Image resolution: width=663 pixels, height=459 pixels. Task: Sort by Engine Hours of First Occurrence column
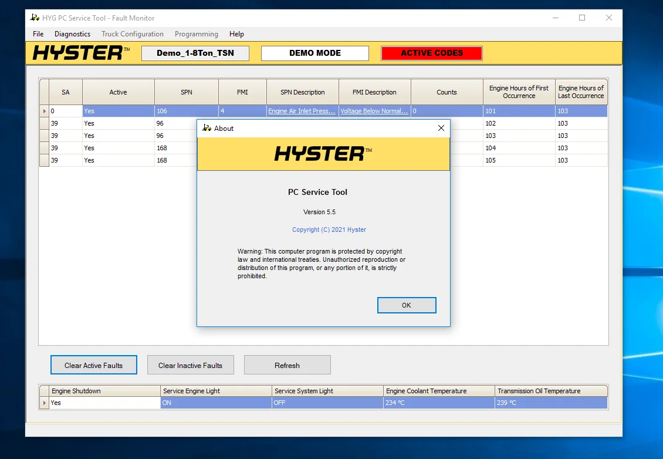[519, 92]
